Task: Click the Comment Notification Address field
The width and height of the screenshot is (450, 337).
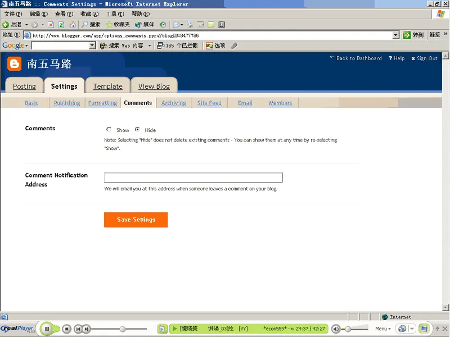Action: pyautogui.click(x=193, y=177)
